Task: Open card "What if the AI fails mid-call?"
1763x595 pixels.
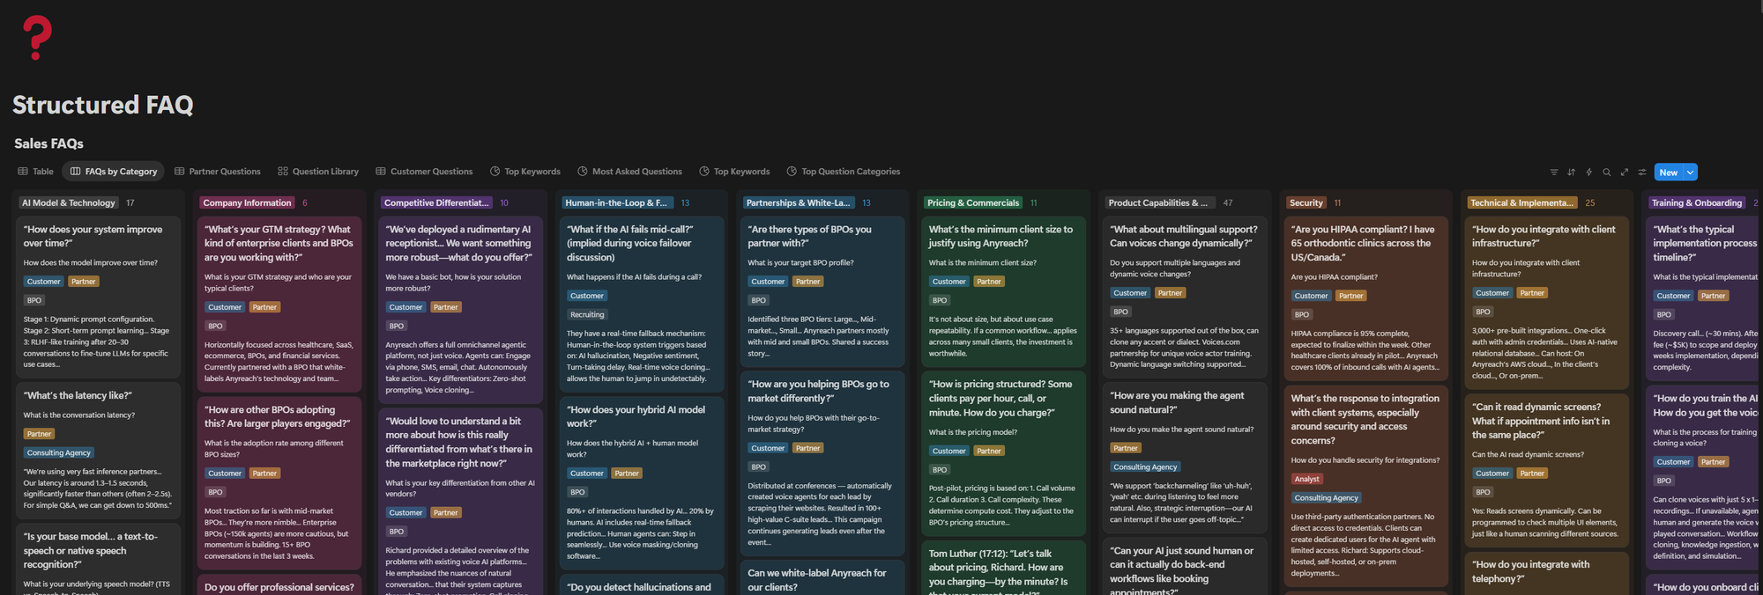Action: (x=641, y=304)
